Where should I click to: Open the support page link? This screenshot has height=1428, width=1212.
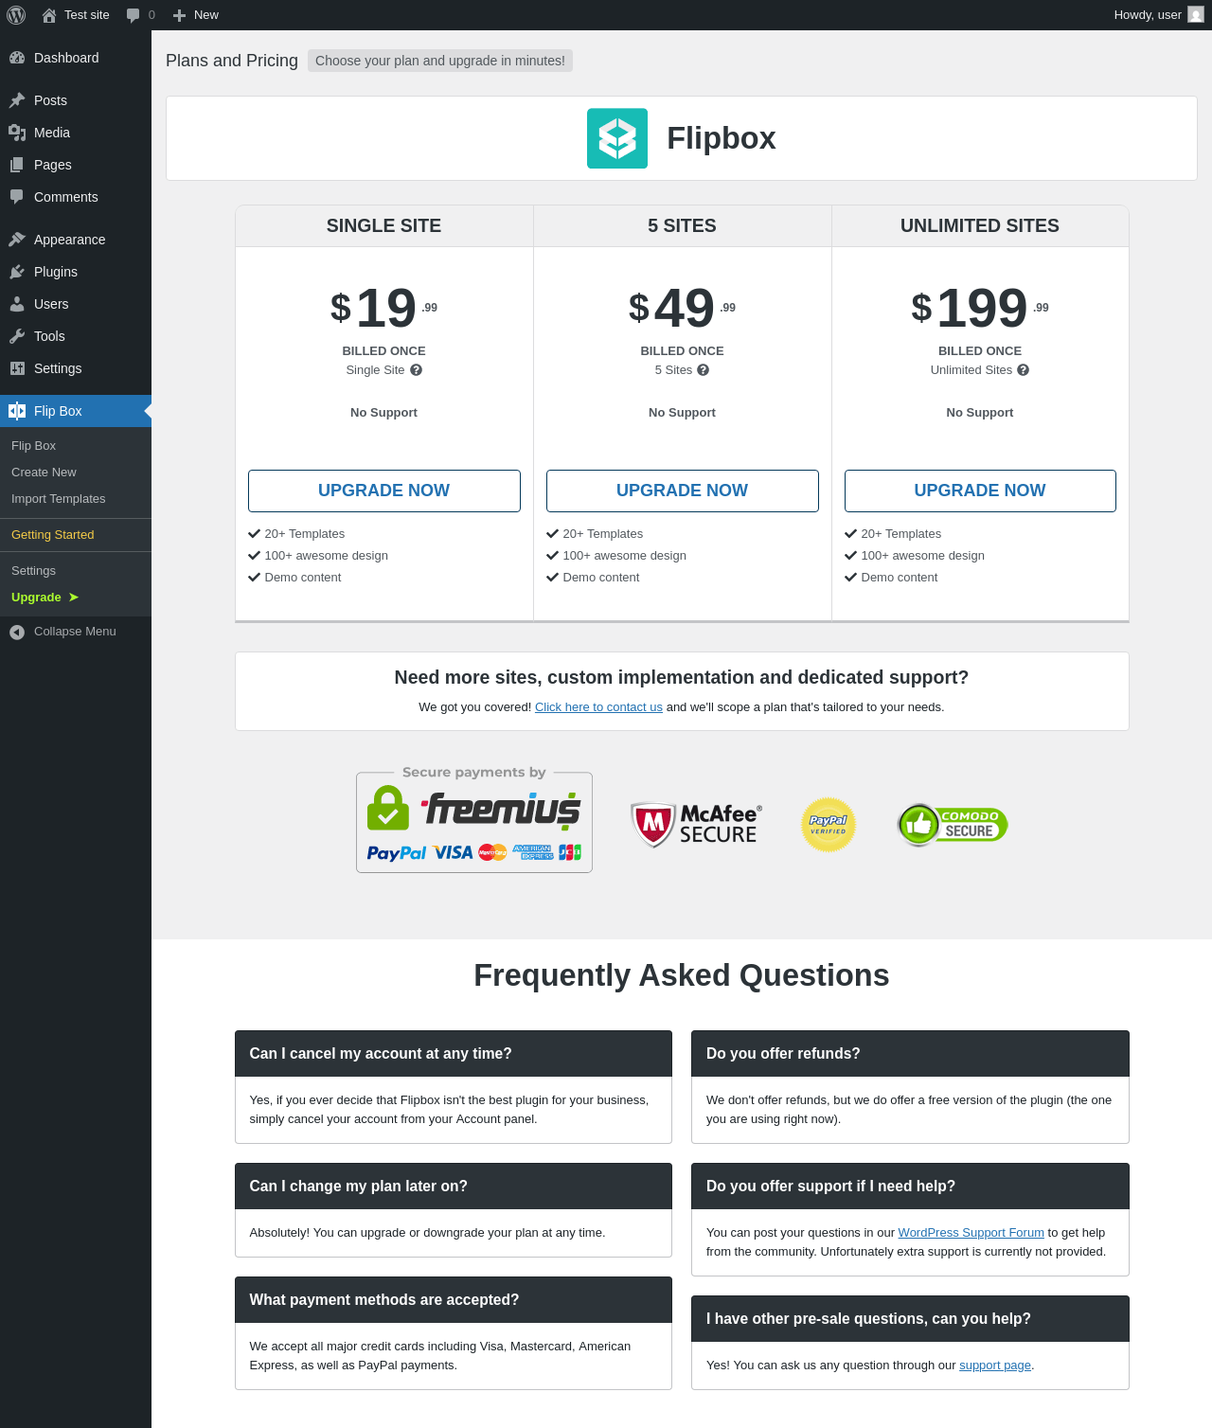click(995, 1366)
